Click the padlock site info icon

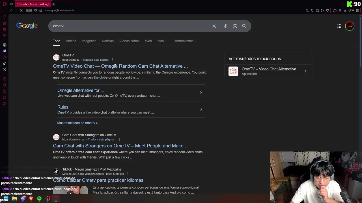coord(40,10)
